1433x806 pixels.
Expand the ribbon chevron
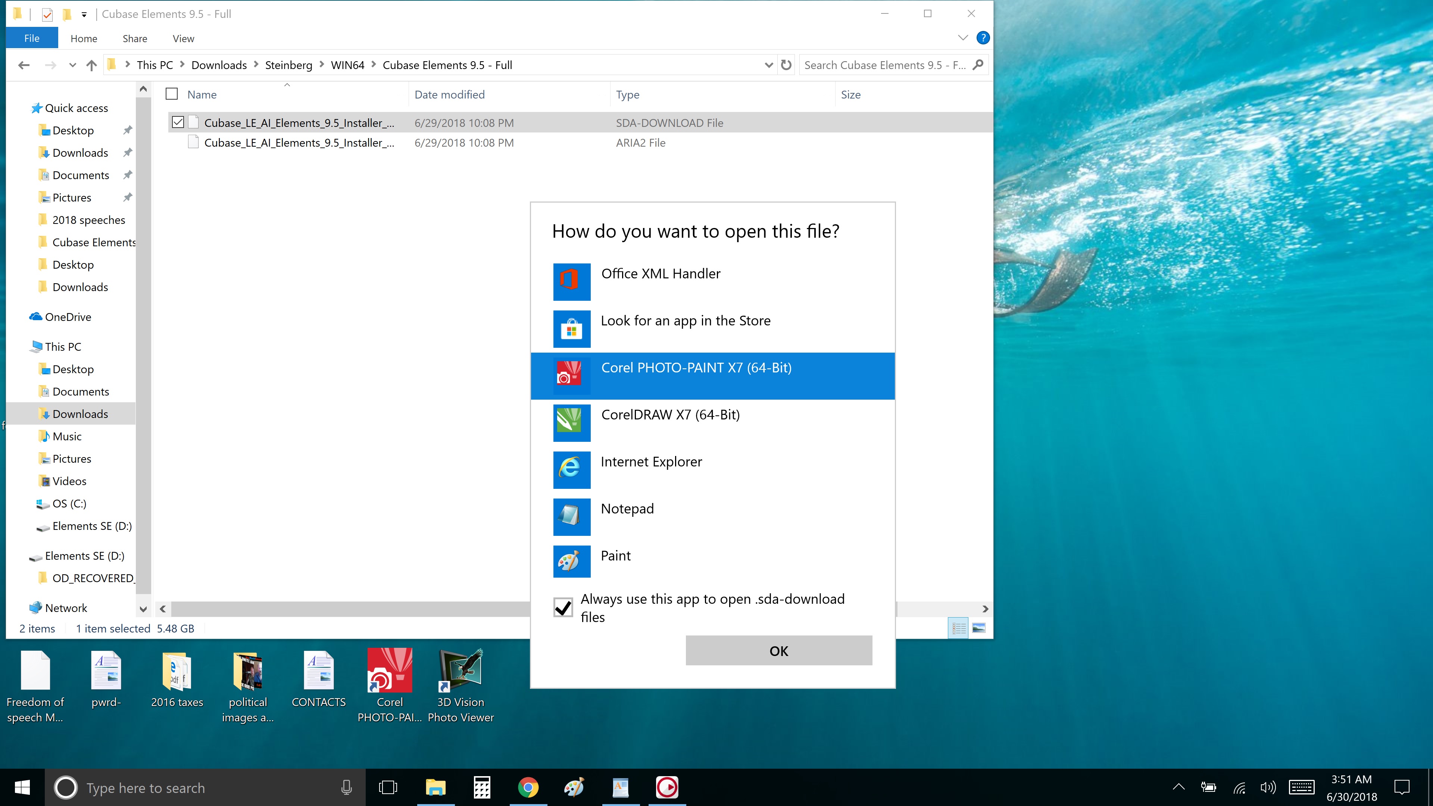pos(963,38)
